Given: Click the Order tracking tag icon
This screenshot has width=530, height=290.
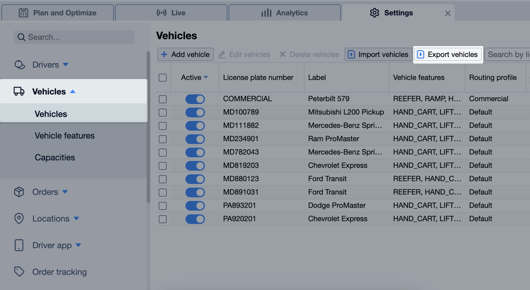Looking at the screenshot, I should [x=19, y=272].
